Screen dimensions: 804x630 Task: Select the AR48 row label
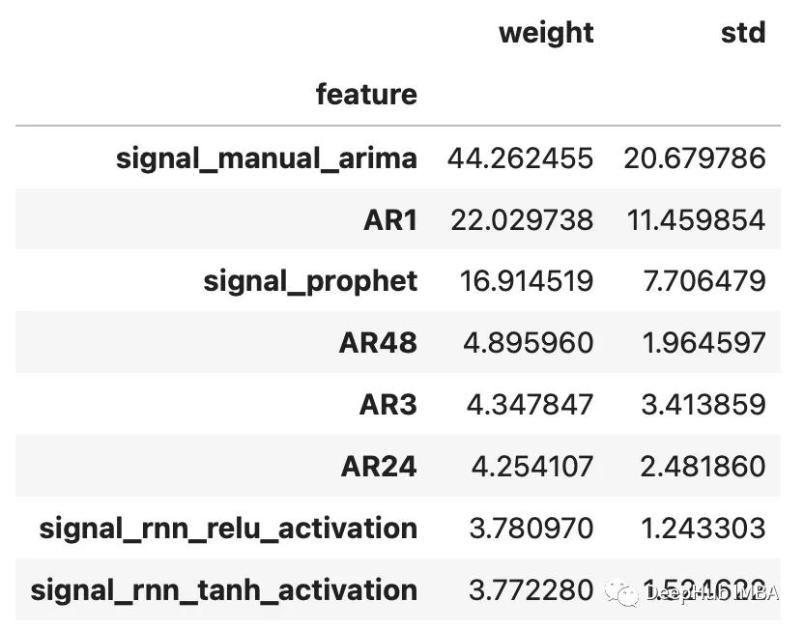point(377,343)
